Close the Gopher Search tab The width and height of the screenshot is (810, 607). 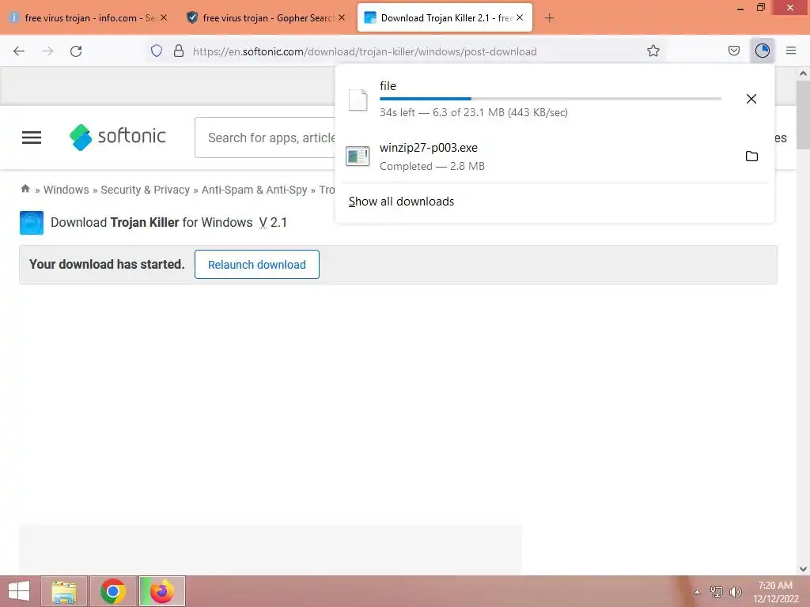[x=342, y=17]
